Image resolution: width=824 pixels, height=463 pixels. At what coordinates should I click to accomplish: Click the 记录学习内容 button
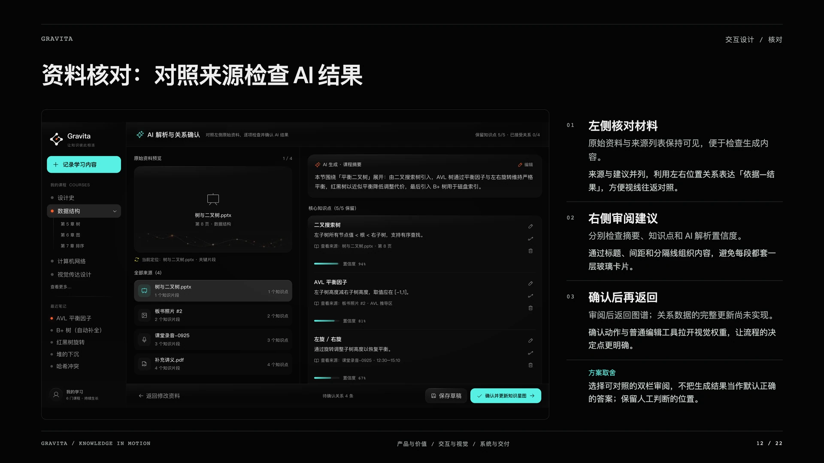click(84, 165)
